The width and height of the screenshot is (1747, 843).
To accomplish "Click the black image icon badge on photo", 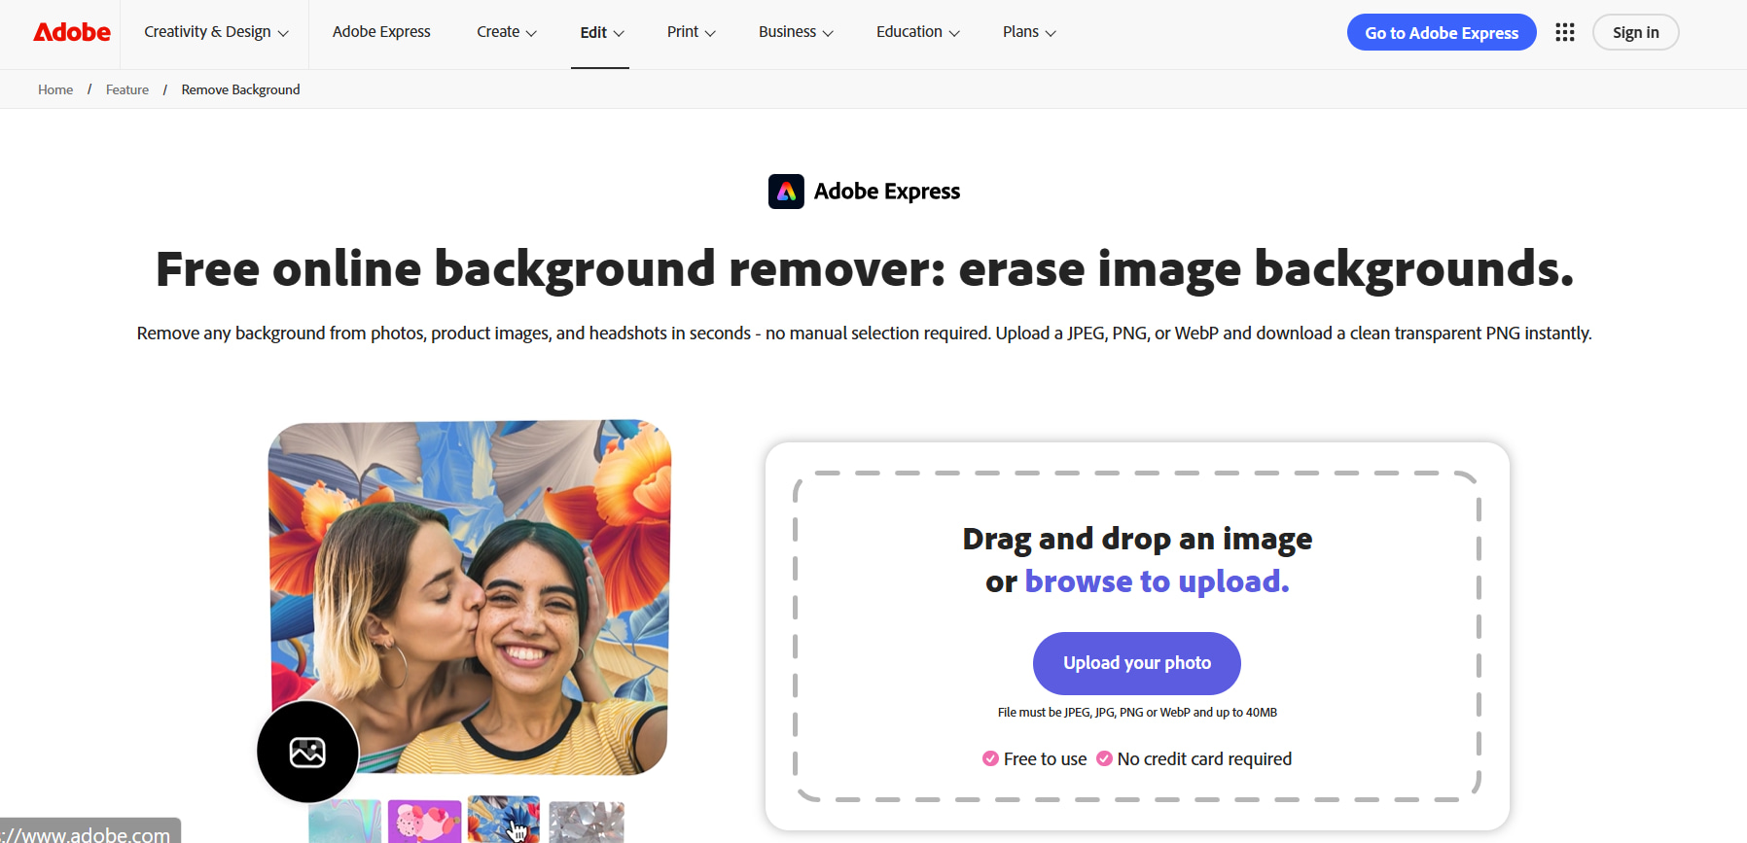I will coord(307,752).
